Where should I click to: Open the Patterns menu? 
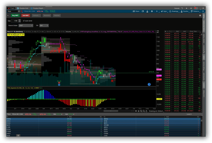click(x=195, y=11)
